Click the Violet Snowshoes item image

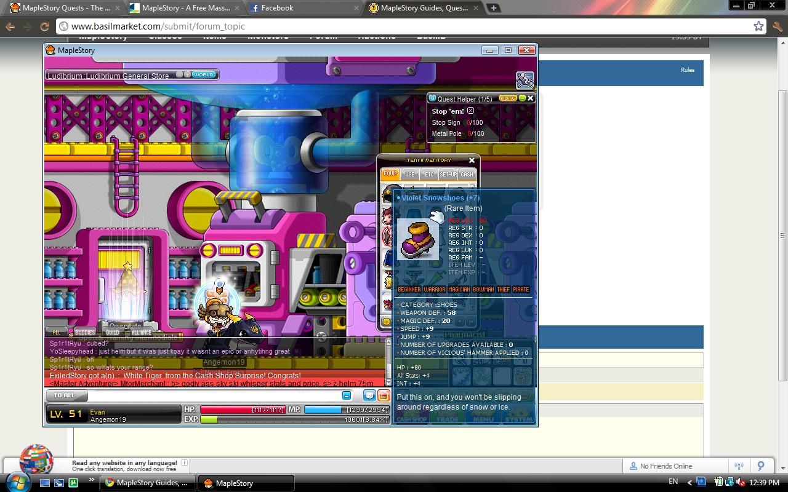click(x=418, y=239)
